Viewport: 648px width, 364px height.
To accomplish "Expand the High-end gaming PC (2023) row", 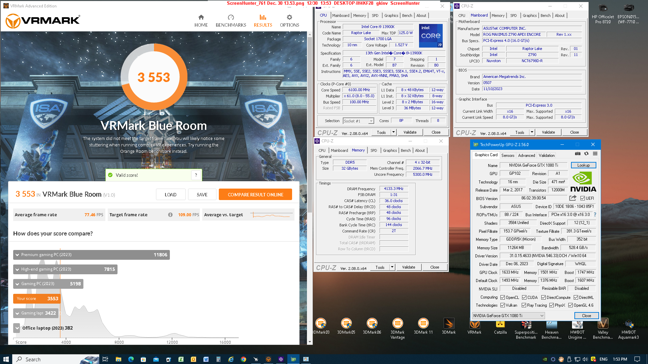I will [65, 269].
